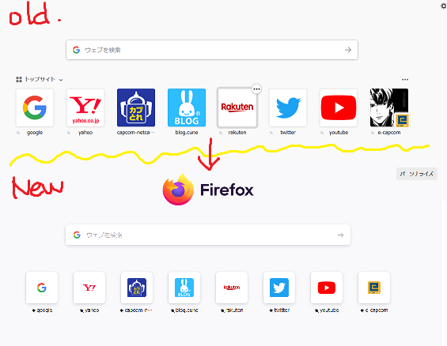Screen dimensions: 447x346
Task: Open the three-dot menu on Rakuten tile
Action: point(256,89)
